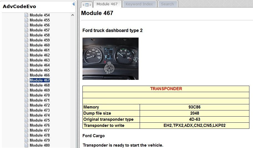The width and height of the screenshot is (253, 148).
Task: Click the page icon beside Module 460
Action: pyautogui.click(x=26, y=45)
